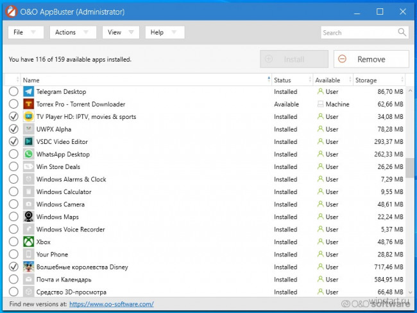Image resolution: width=417 pixels, height=313 pixels.
Task: Click the Средство 3D-просмотра icon
Action: [28, 292]
